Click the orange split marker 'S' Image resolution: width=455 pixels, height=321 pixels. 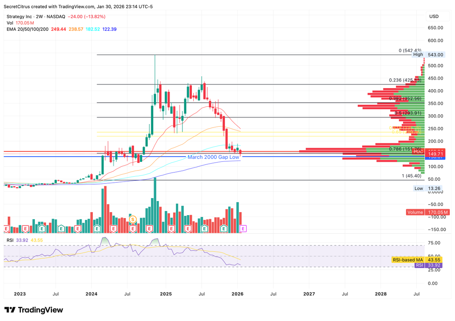[132, 219]
